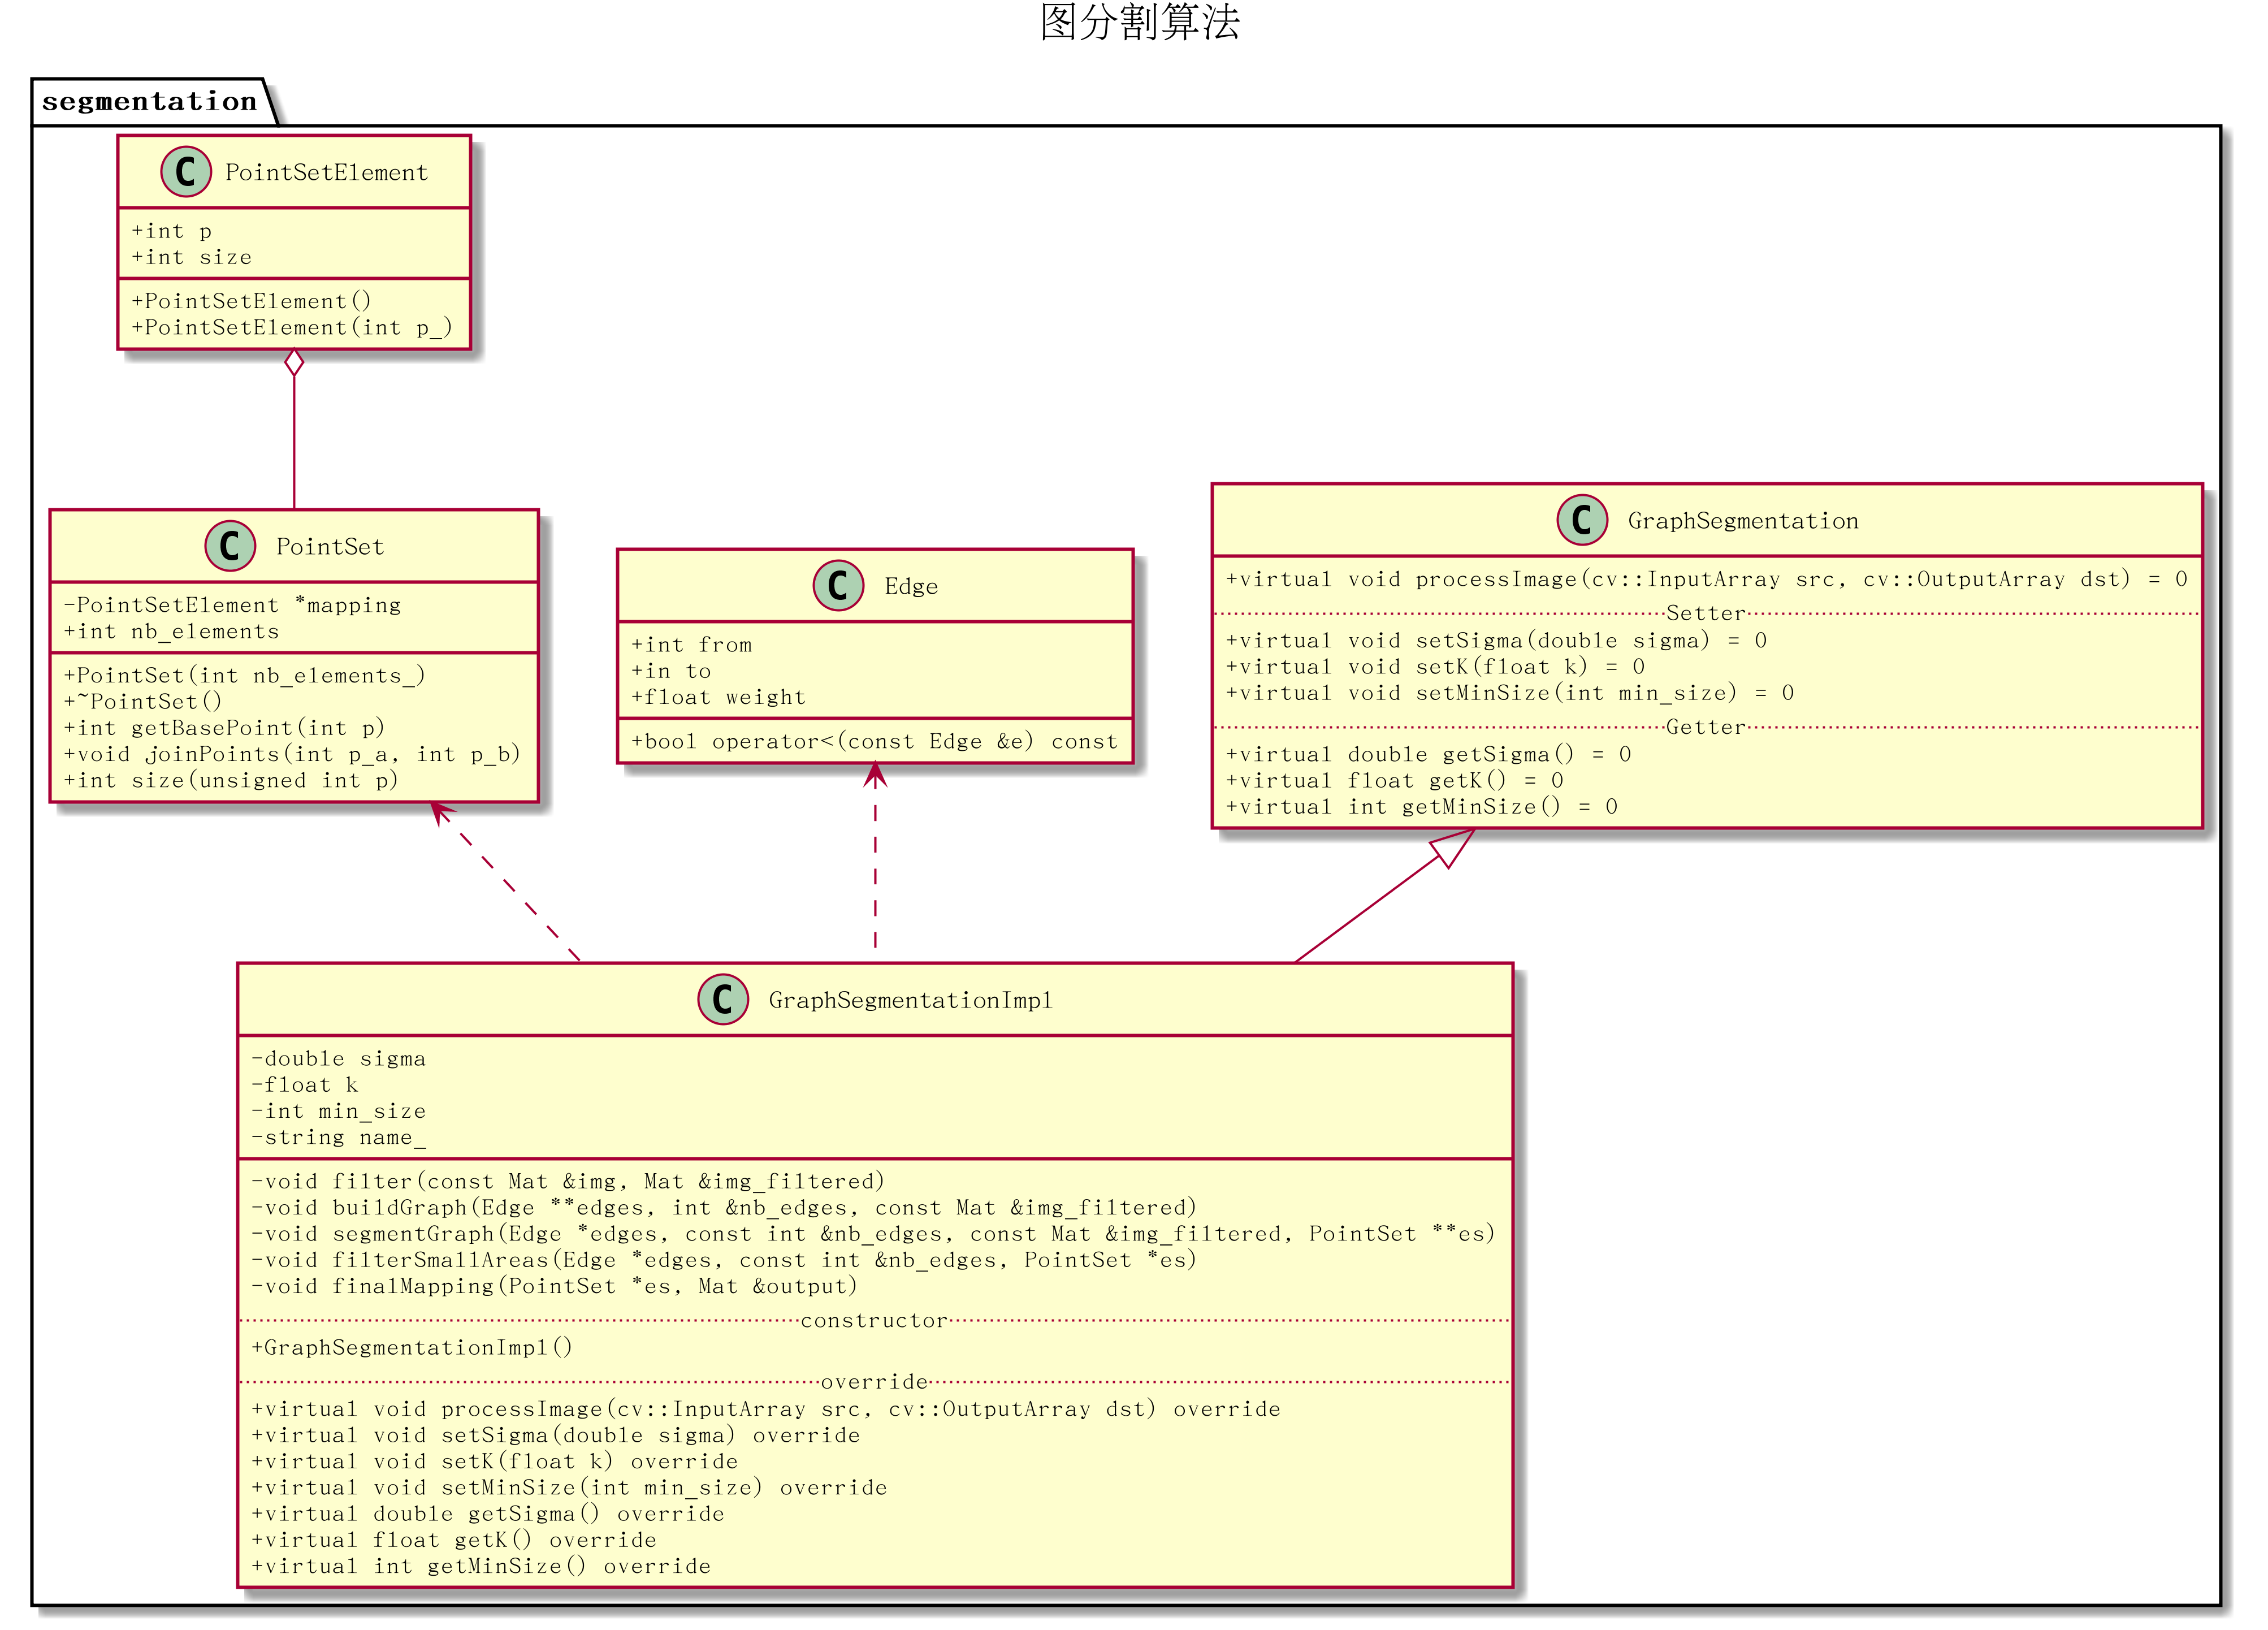The height and width of the screenshot is (1630, 2268).
Task: Select the bool operator< method in Edge
Action: pos(873,742)
